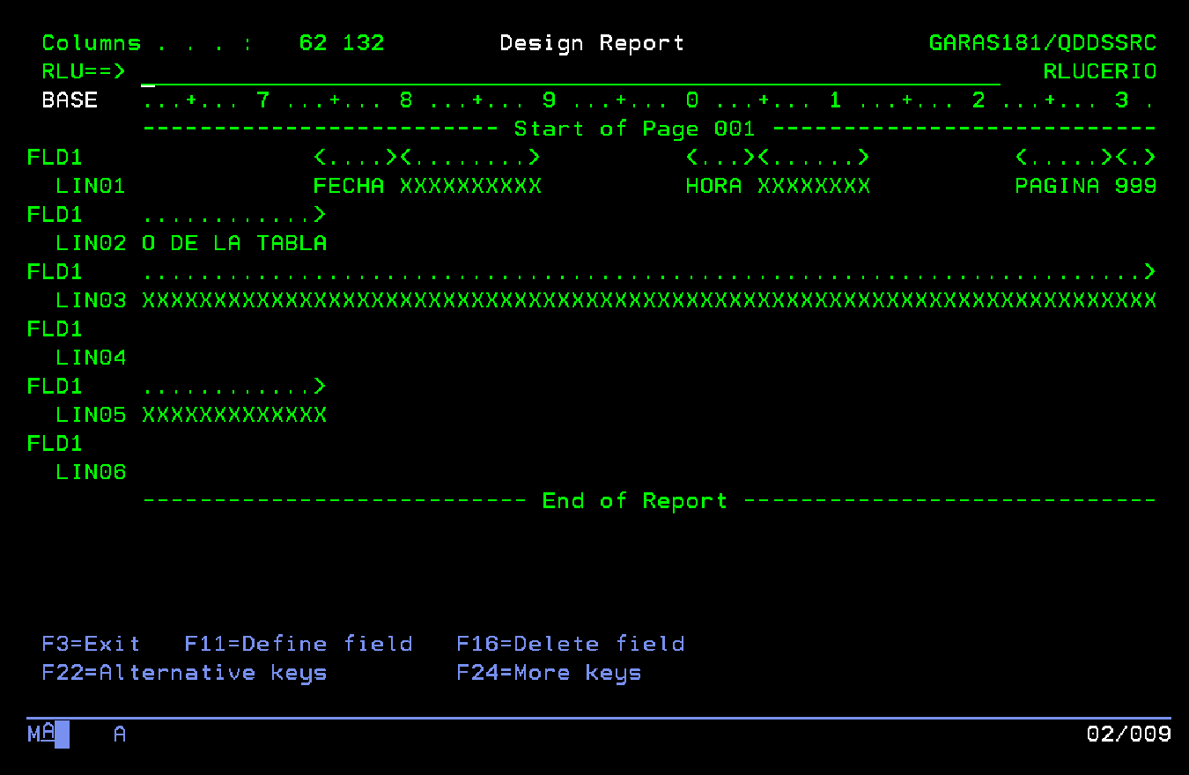Select the LIN06 line label

tap(91, 472)
